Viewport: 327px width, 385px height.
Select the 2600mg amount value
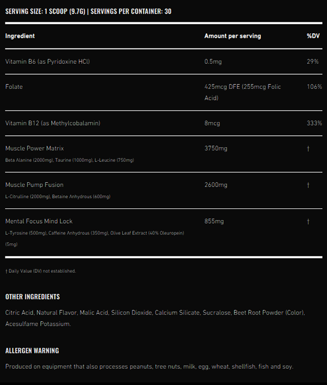(216, 185)
